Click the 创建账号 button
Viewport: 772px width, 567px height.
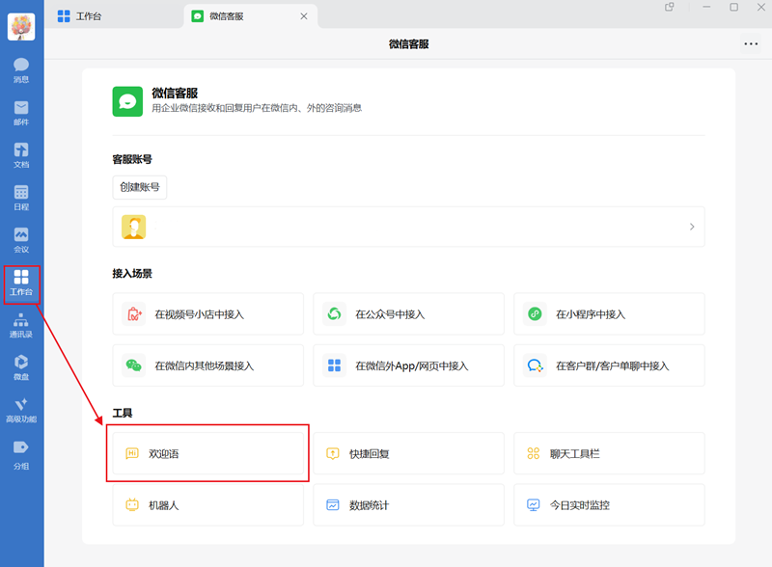click(x=138, y=187)
